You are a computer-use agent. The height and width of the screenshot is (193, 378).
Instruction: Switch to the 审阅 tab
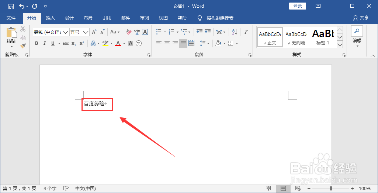(x=145, y=18)
